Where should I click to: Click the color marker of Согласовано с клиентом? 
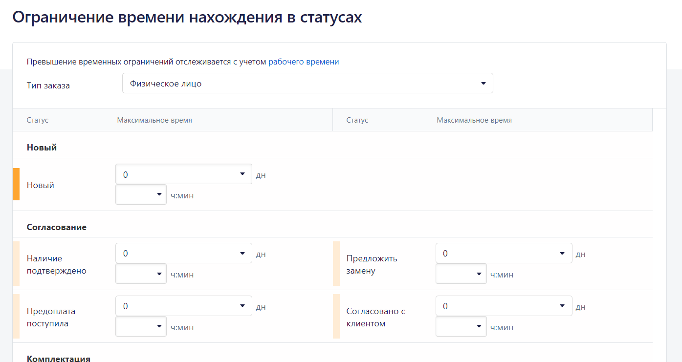pos(336,317)
